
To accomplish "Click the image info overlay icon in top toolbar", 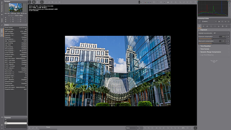I will point(34,2).
